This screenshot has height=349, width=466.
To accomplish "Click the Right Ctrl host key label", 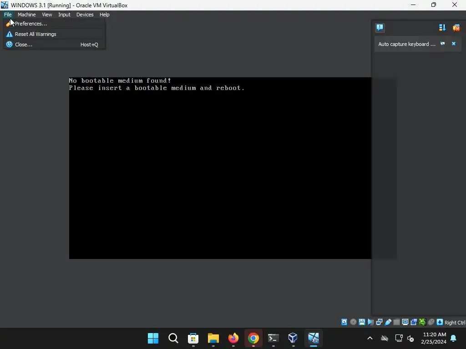I will click(x=455, y=323).
